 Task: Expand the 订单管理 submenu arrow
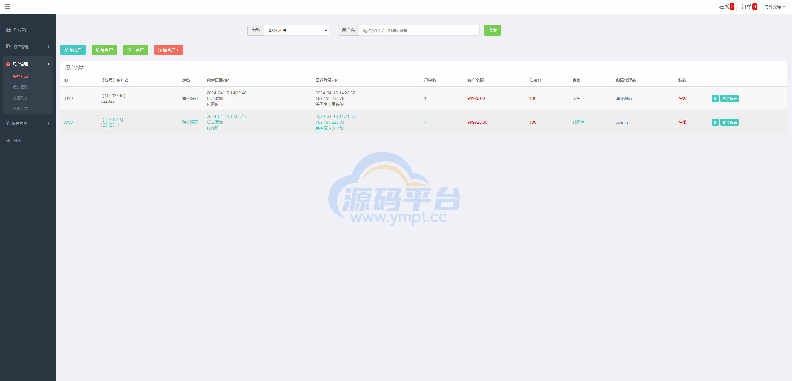pos(49,47)
